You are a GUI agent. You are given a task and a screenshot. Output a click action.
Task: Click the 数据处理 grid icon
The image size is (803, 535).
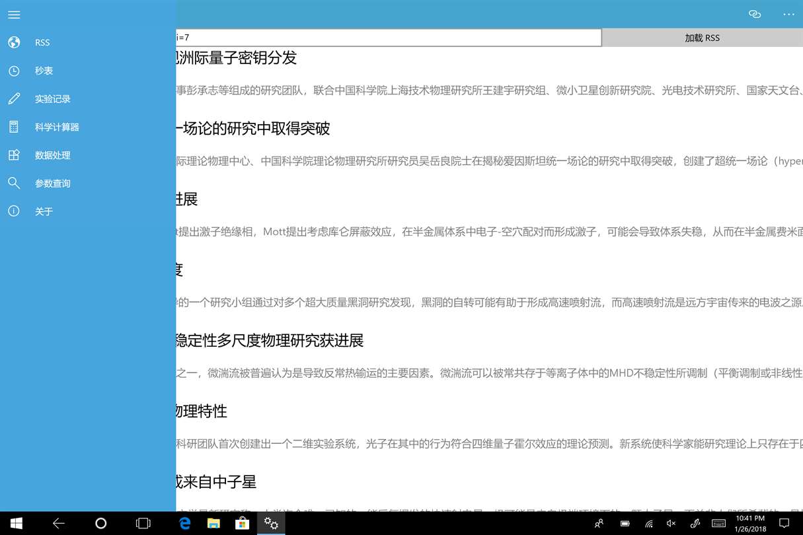click(14, 155)
